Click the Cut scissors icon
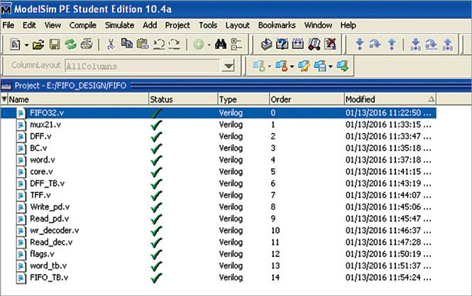Screen dimensions: 472x296 (111, 44)
